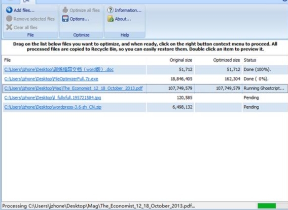Open The_Economist pdf file link

coord(74,89)
